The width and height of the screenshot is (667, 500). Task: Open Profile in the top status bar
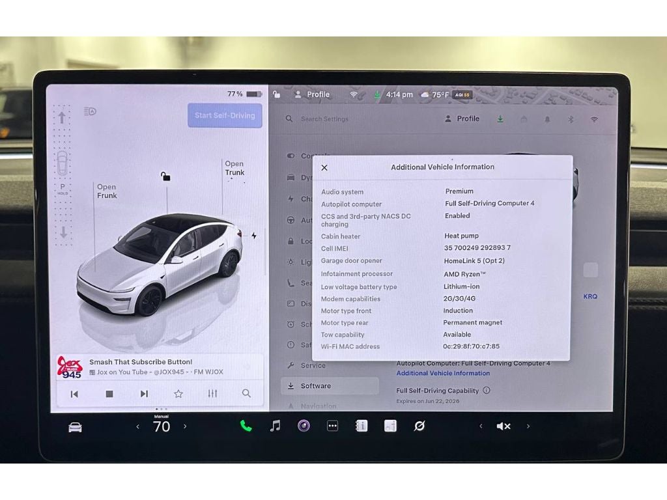coord(313,94)
